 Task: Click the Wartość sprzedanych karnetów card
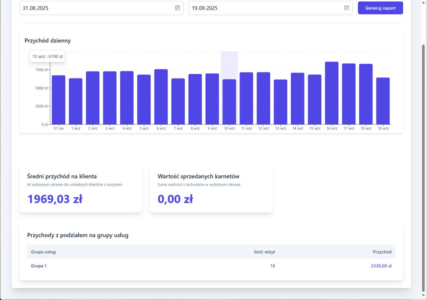click(211, 189)
